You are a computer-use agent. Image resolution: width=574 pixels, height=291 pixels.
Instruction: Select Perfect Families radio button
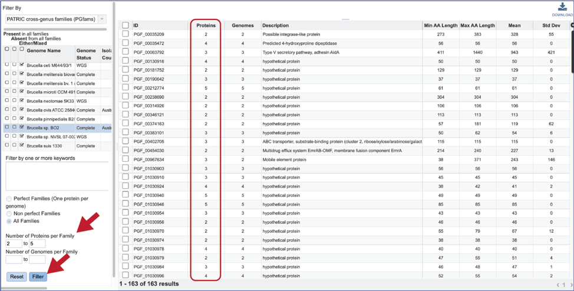point(9,200)
